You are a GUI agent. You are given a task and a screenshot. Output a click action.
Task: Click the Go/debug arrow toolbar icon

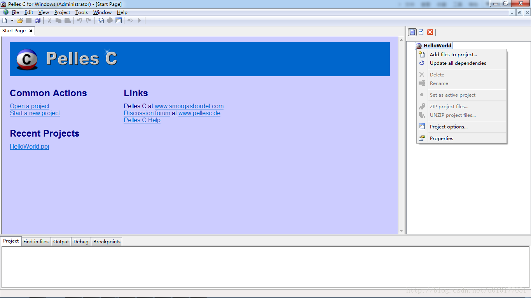pos(130,21)
